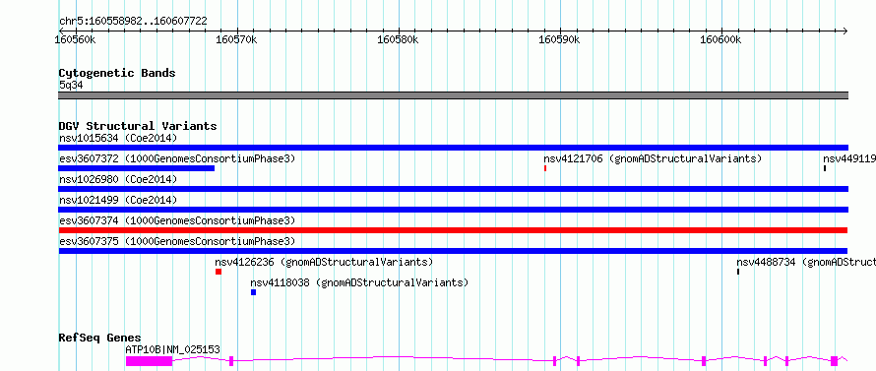Select the red esv3607374 variant bar
This screenshot has width=876, height=371.
point(453,230)
